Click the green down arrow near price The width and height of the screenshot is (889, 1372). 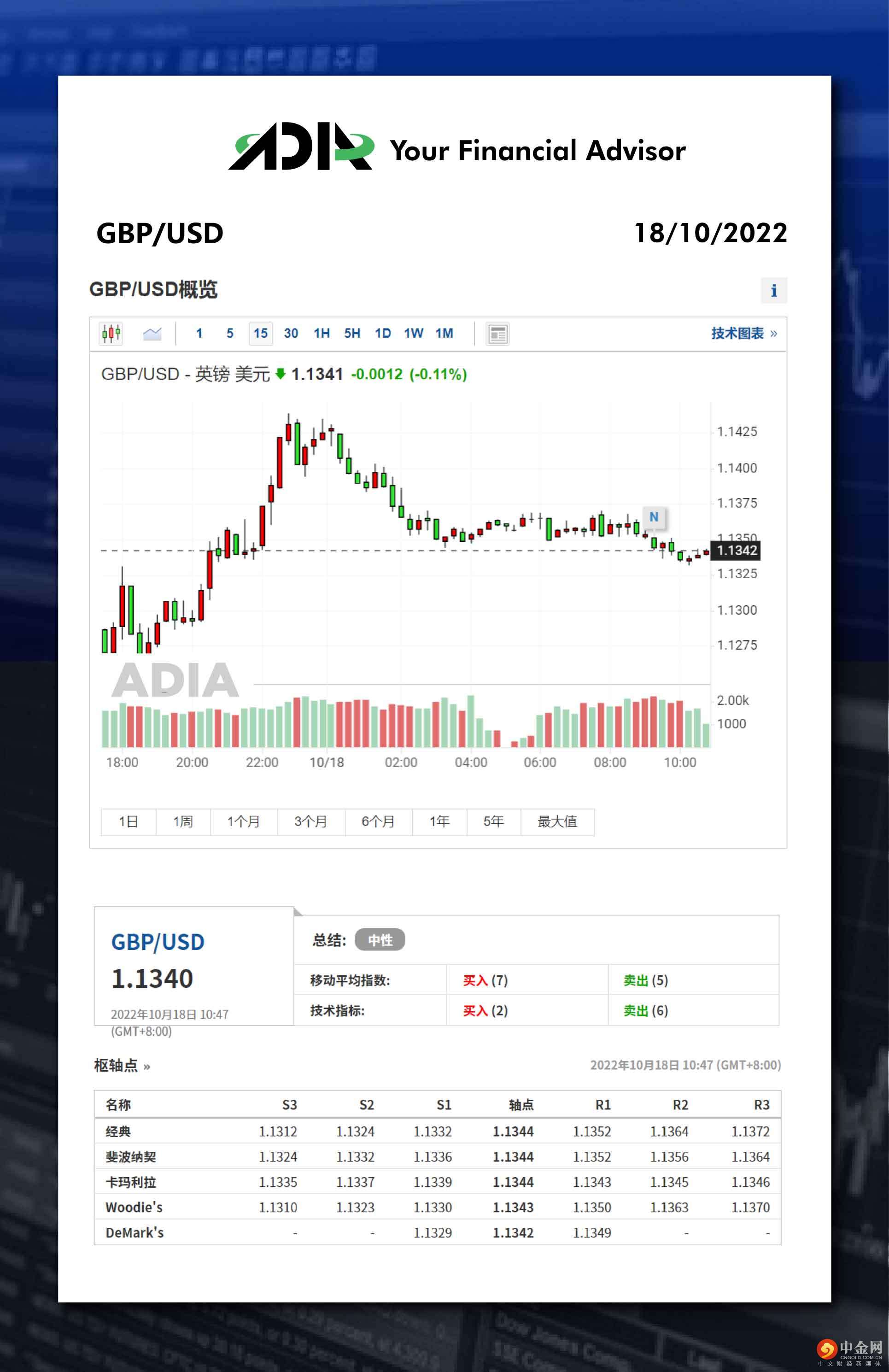pos(281,374)
